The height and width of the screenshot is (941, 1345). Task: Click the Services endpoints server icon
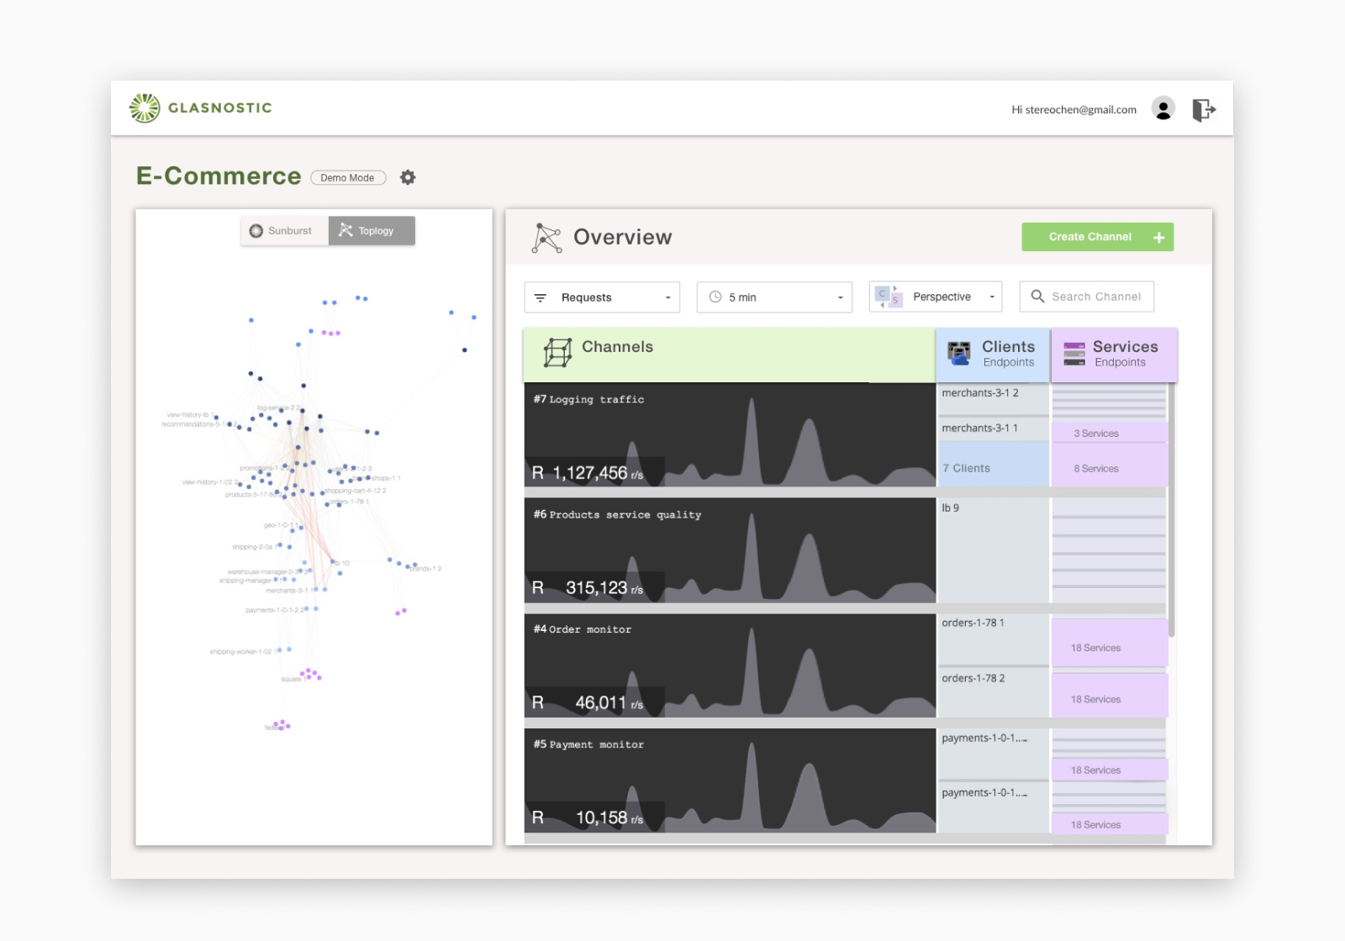click(1074, 354)
